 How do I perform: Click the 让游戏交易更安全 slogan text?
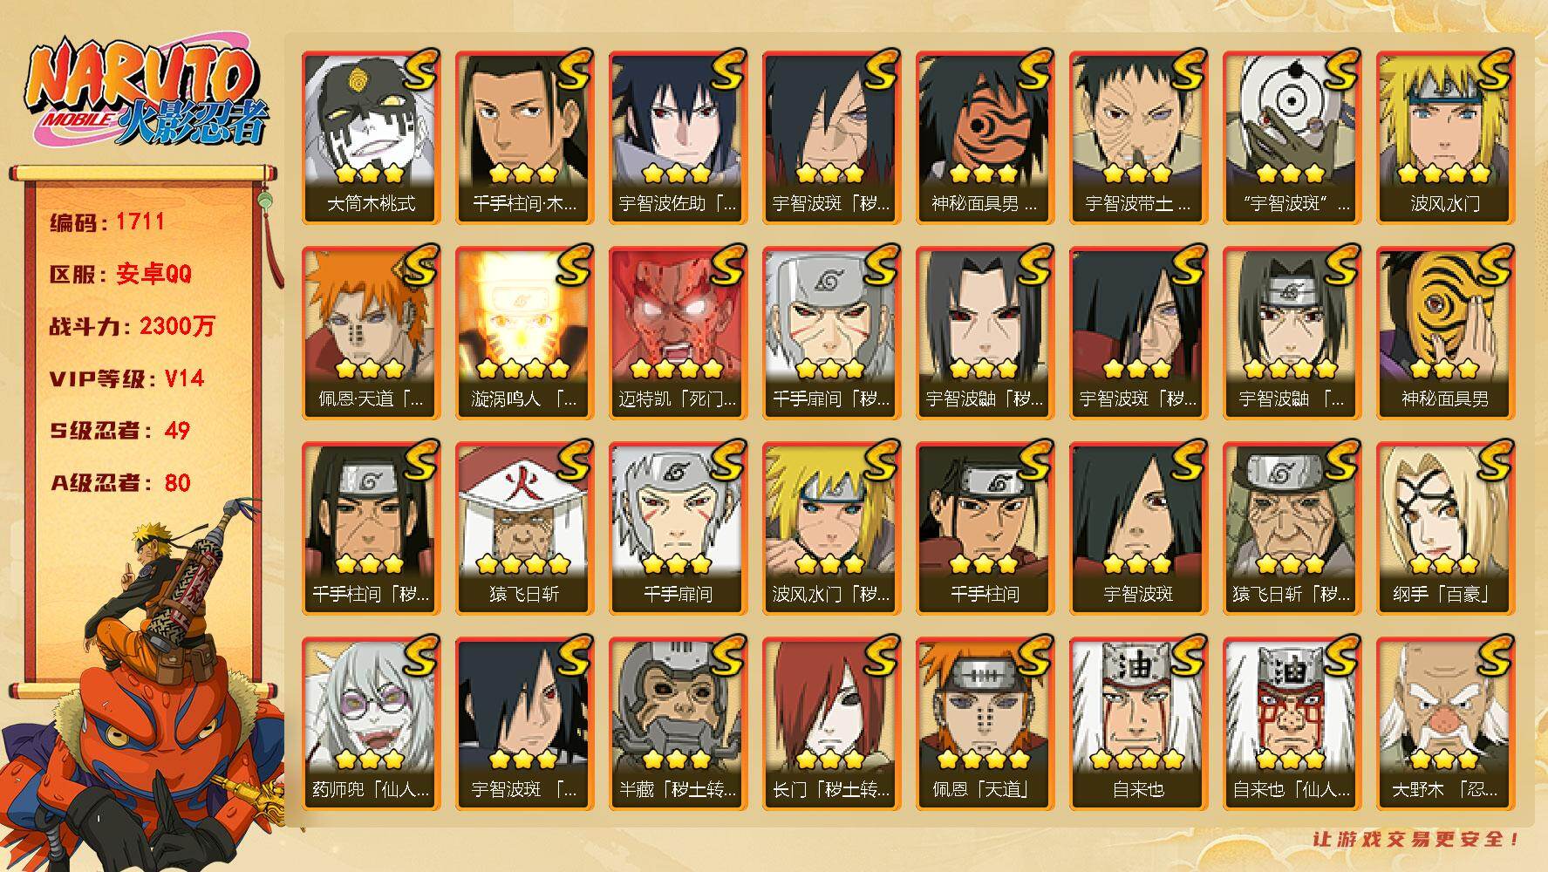pyautogui.click(x=1417, y=839)
